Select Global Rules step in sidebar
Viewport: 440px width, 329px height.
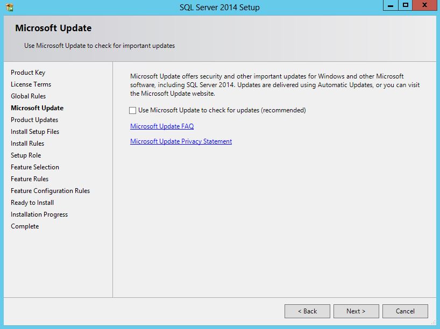pos(28,96)
